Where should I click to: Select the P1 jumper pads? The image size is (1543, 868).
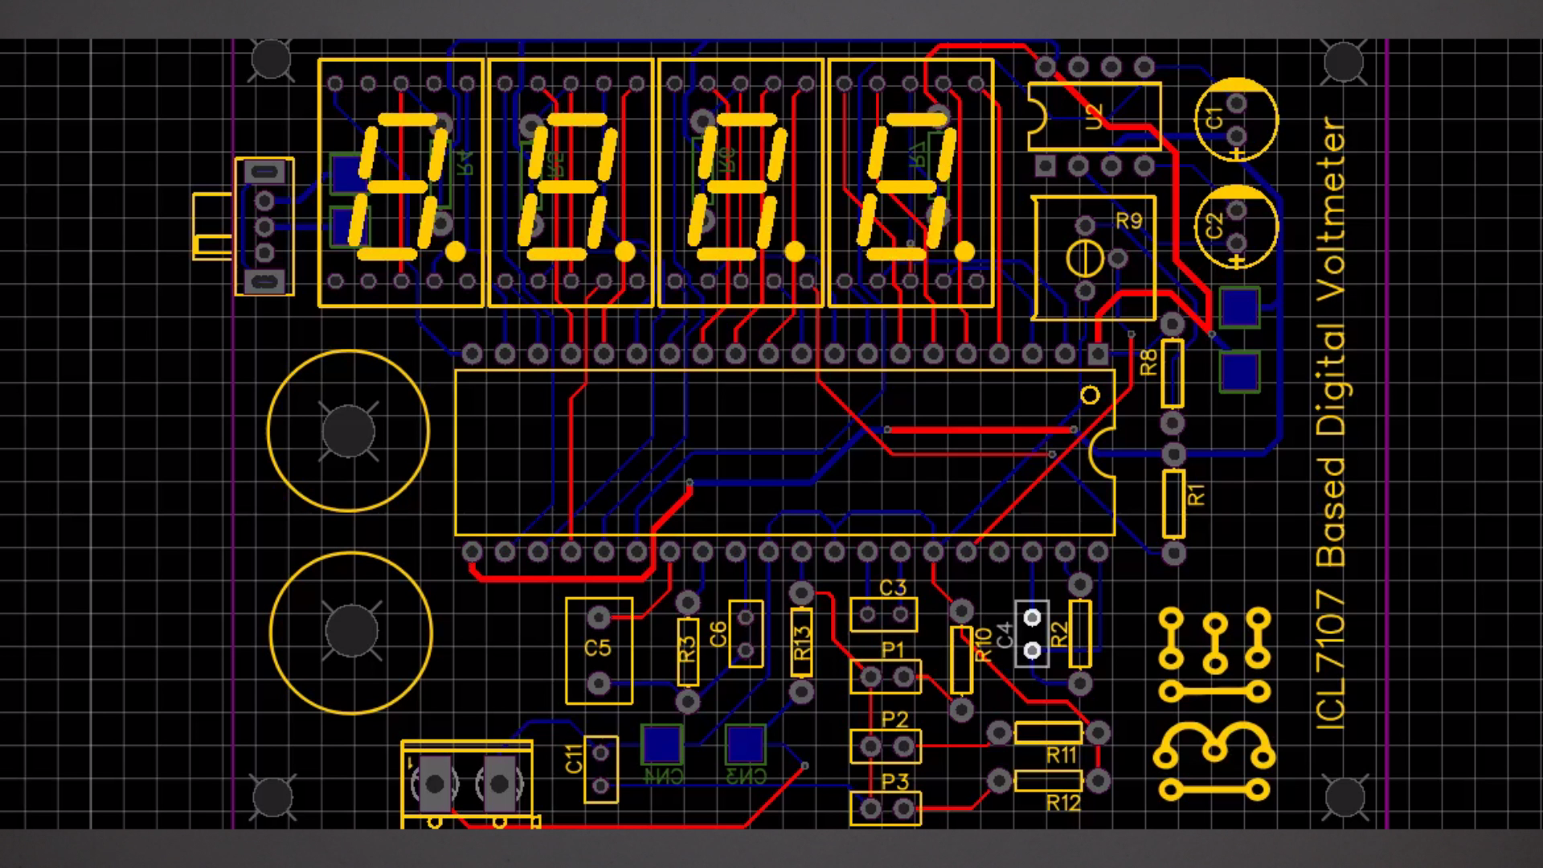pyautogui.click(x=884, y=675)
